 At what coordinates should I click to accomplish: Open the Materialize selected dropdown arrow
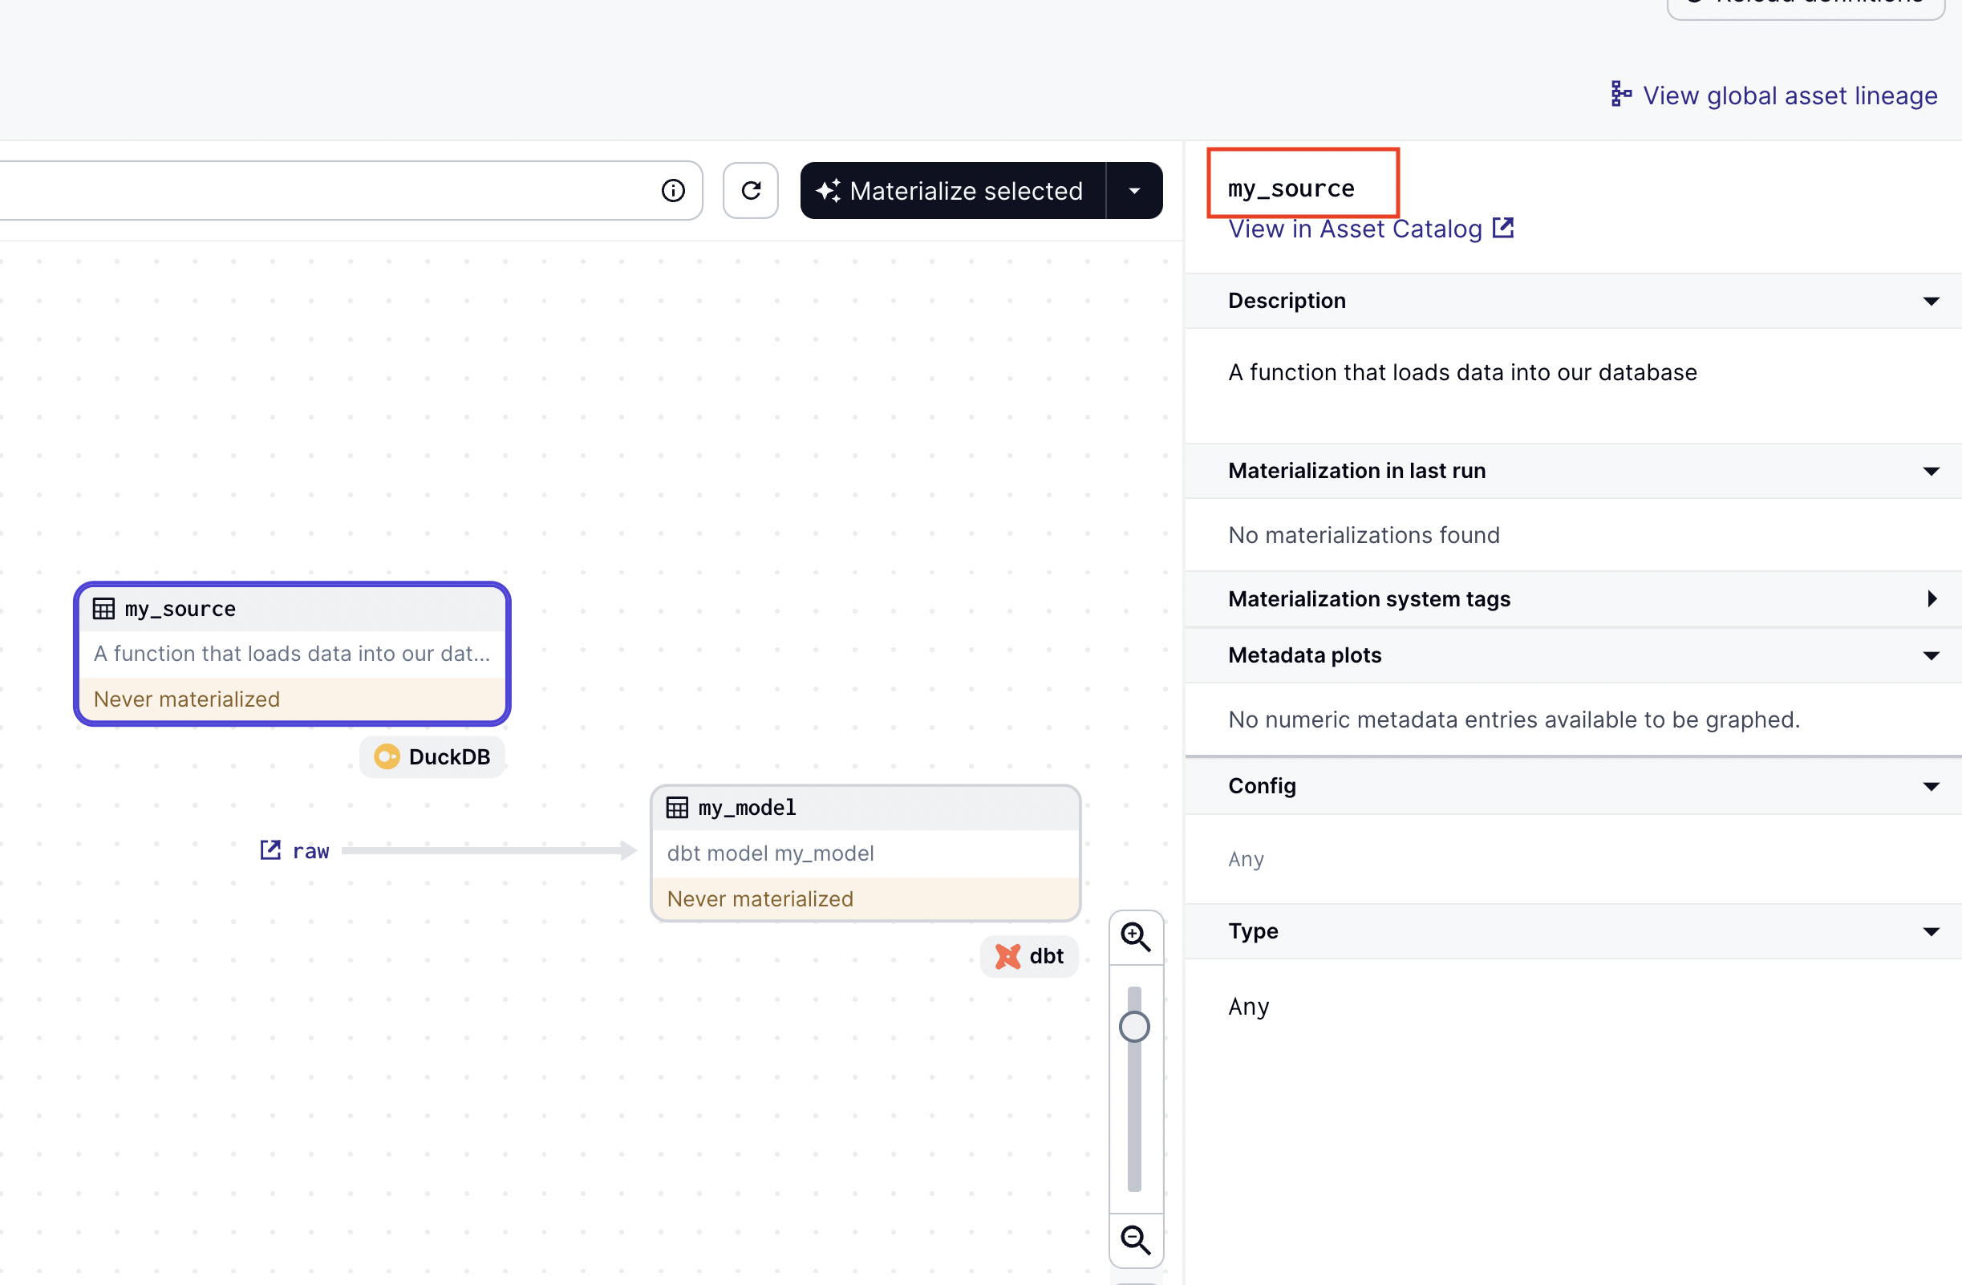[1133, 190]
